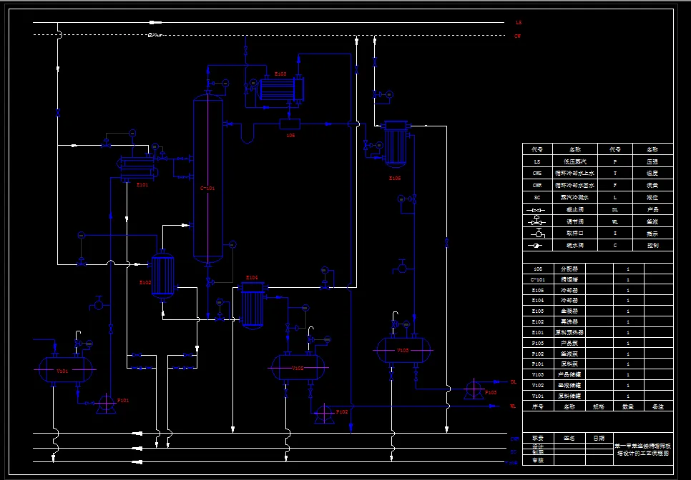The image size is (691, 480).
Task: Click the 低压蒸汽 cell in legend table
Action: coord(575,161)
